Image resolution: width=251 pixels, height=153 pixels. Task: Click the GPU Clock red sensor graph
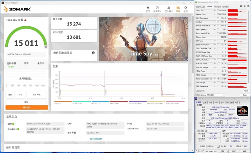pos(237,11)
